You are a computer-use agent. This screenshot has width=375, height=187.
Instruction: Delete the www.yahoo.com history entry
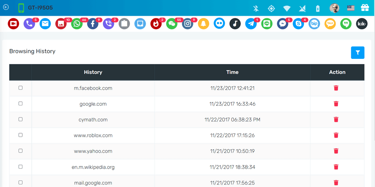coord(336,151)
